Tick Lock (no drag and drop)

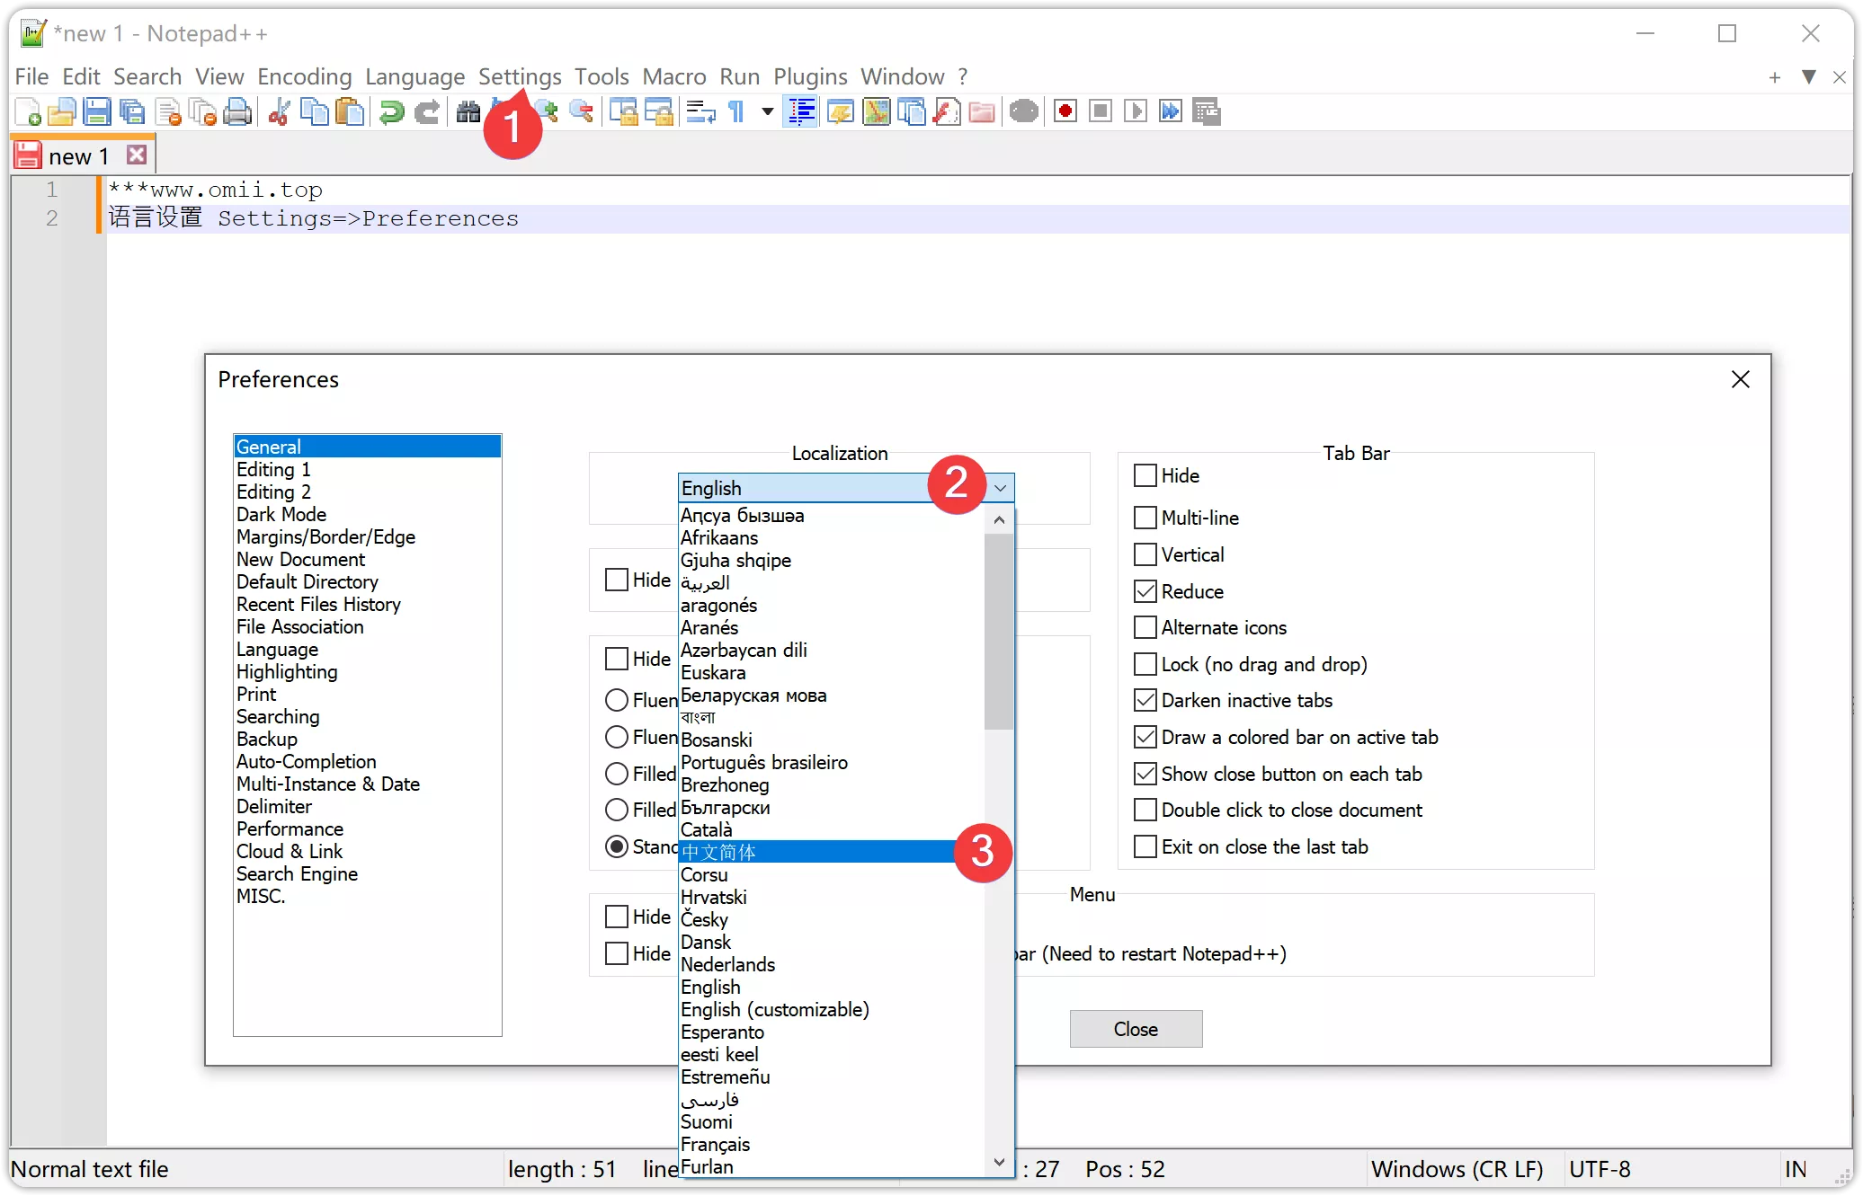click(1145, 664)
